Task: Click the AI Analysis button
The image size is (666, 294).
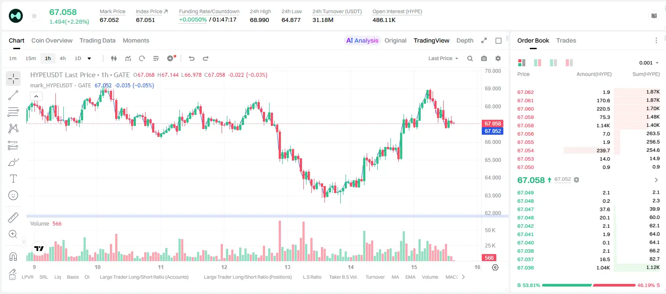Action: [x=362, y=40]
